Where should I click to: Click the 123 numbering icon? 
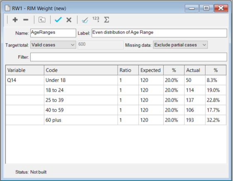tap(96, 20)
